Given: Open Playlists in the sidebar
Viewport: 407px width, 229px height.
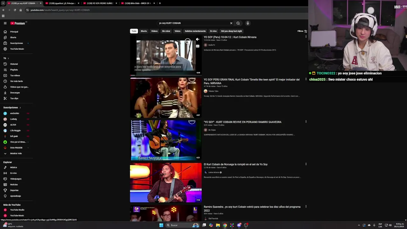Looking at the screenshot, I should coord(14,70).
